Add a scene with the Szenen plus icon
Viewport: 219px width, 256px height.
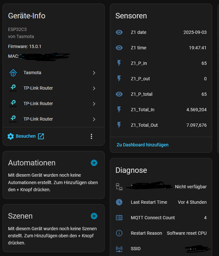(x=94, y=216)
